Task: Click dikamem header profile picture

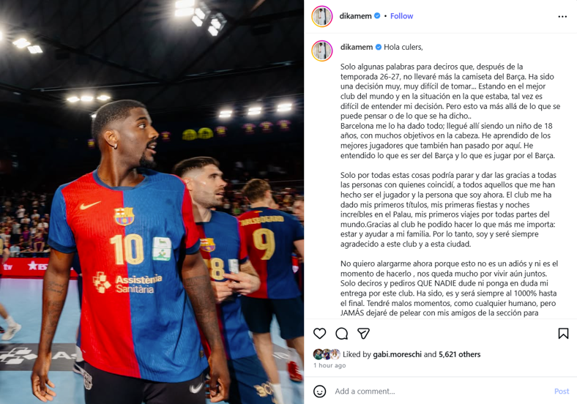Action: [x=322, y=16]
